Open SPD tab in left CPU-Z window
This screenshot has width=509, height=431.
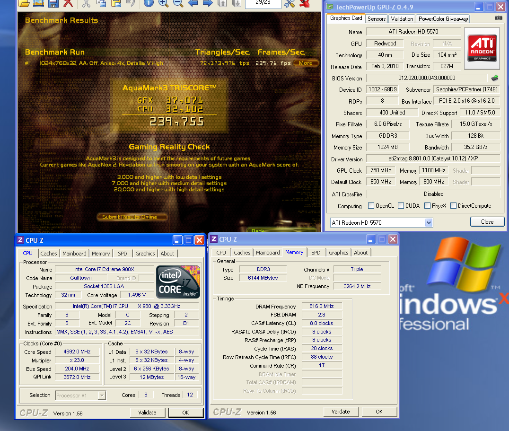123,254
